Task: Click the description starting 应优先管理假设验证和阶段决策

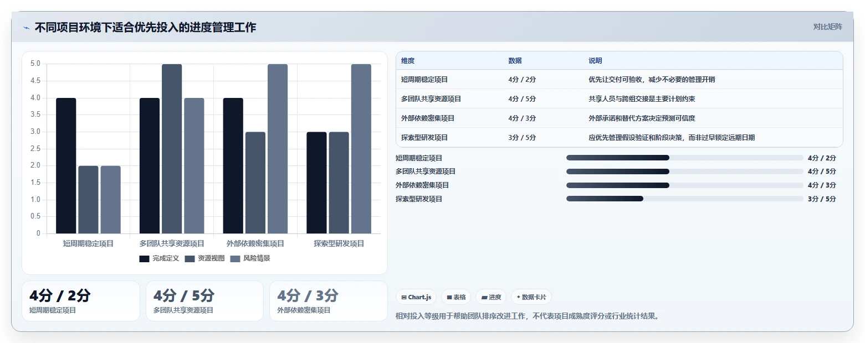Action: click(x=672, y=137)
